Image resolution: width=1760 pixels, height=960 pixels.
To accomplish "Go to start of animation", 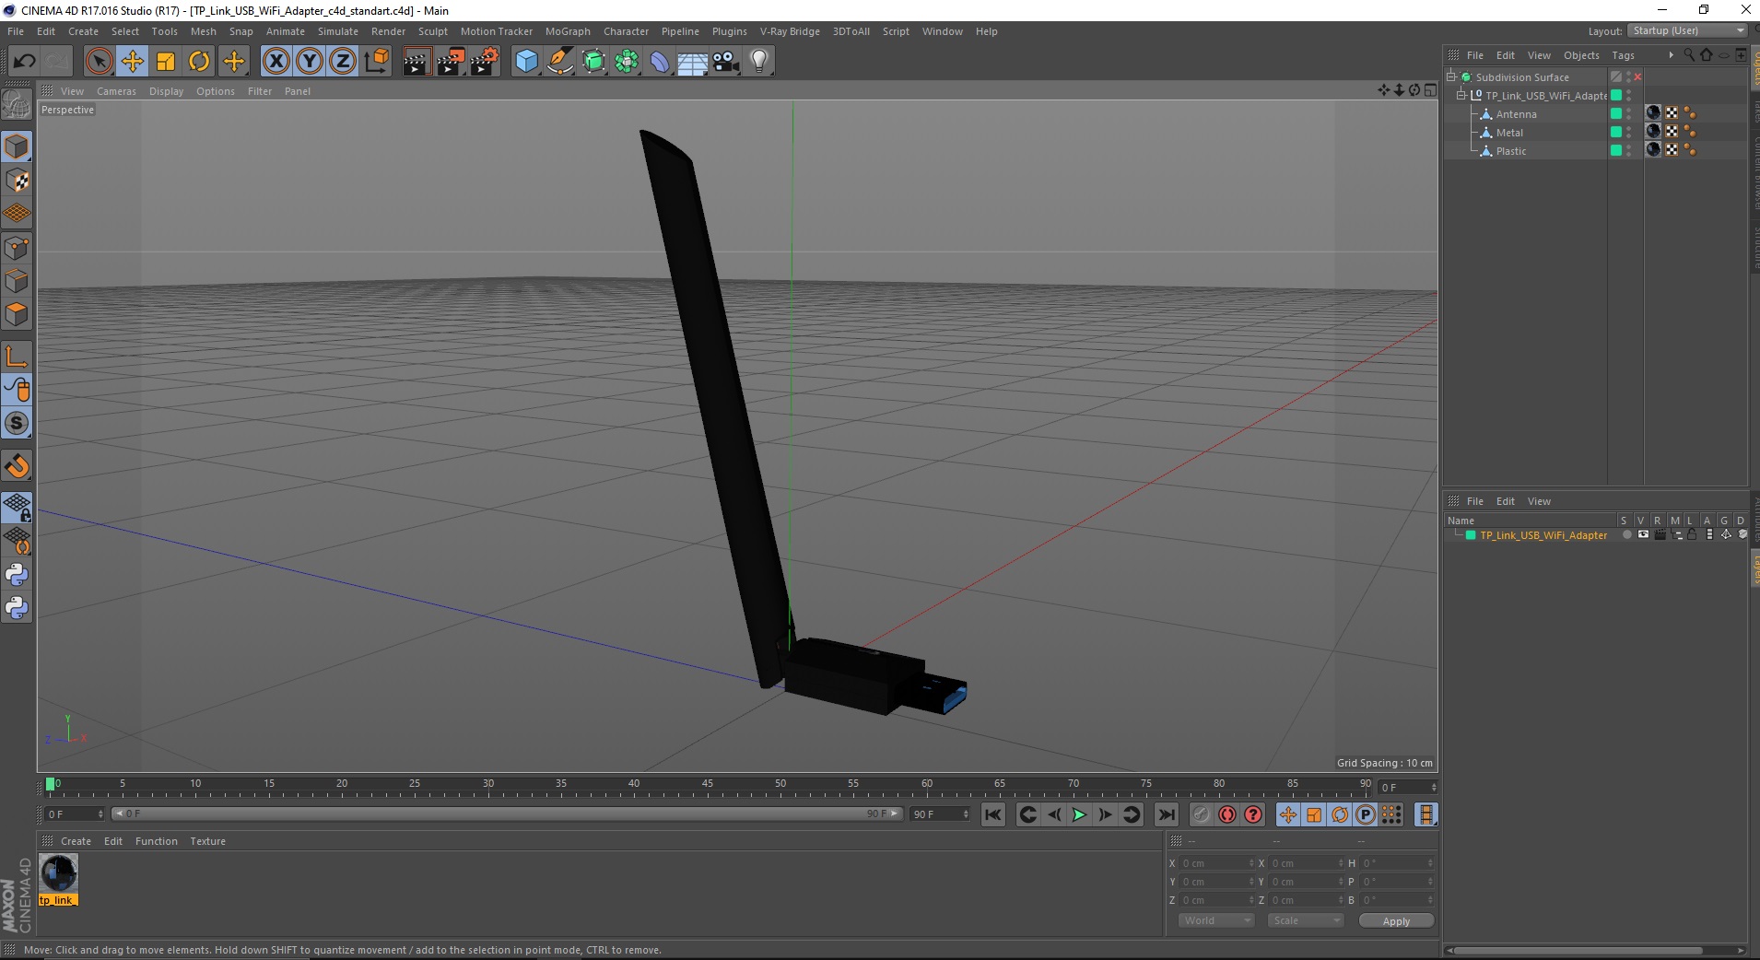I will click(992, 814).
